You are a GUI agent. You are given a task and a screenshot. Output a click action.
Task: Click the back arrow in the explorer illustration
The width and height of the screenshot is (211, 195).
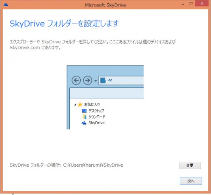pos(76,81)
